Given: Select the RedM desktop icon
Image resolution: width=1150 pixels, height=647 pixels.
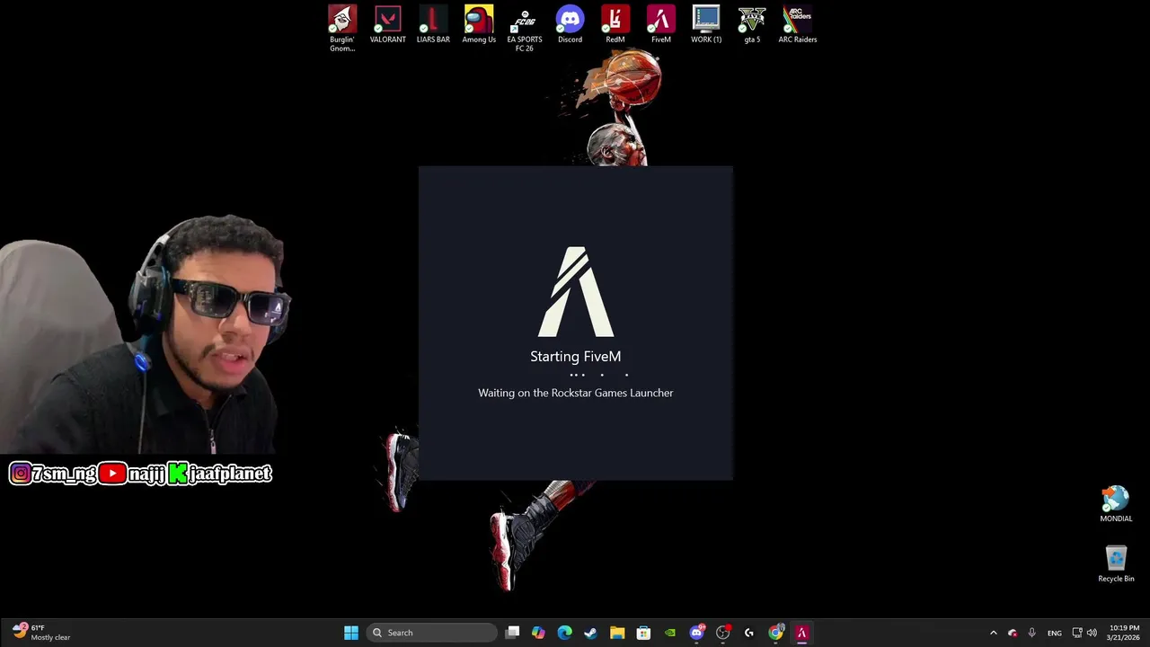Looking at the screenshot, I should point(615,25).
